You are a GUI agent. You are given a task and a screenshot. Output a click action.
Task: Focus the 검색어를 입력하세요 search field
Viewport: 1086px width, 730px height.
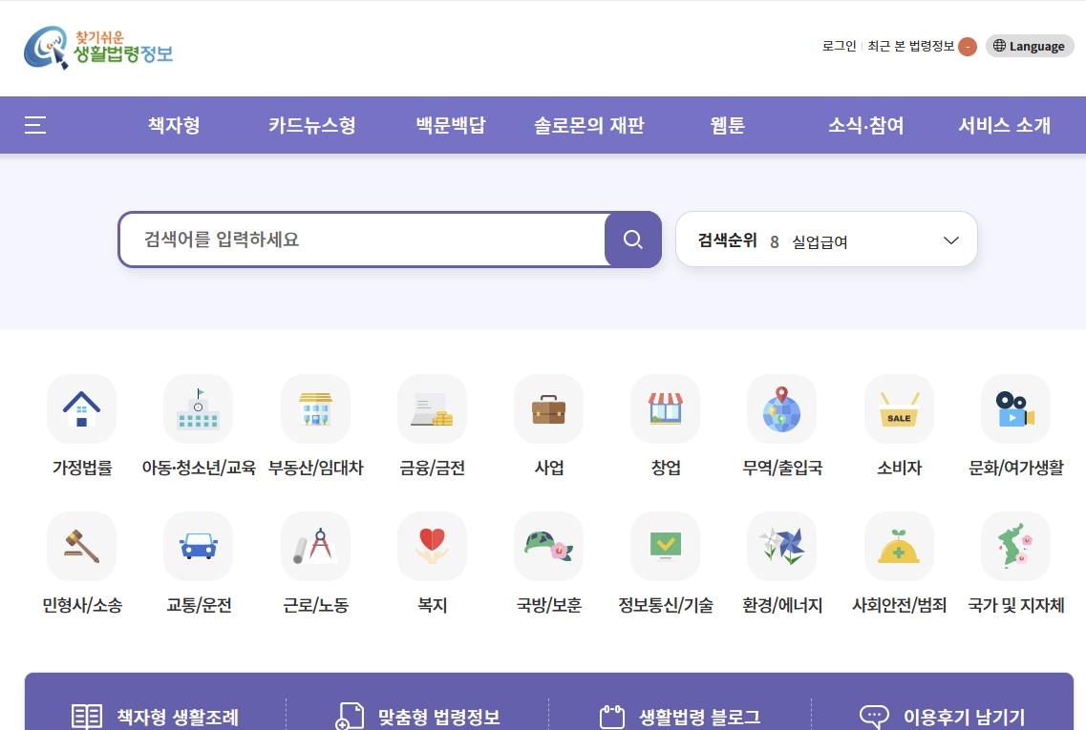(x=363, y=240)
